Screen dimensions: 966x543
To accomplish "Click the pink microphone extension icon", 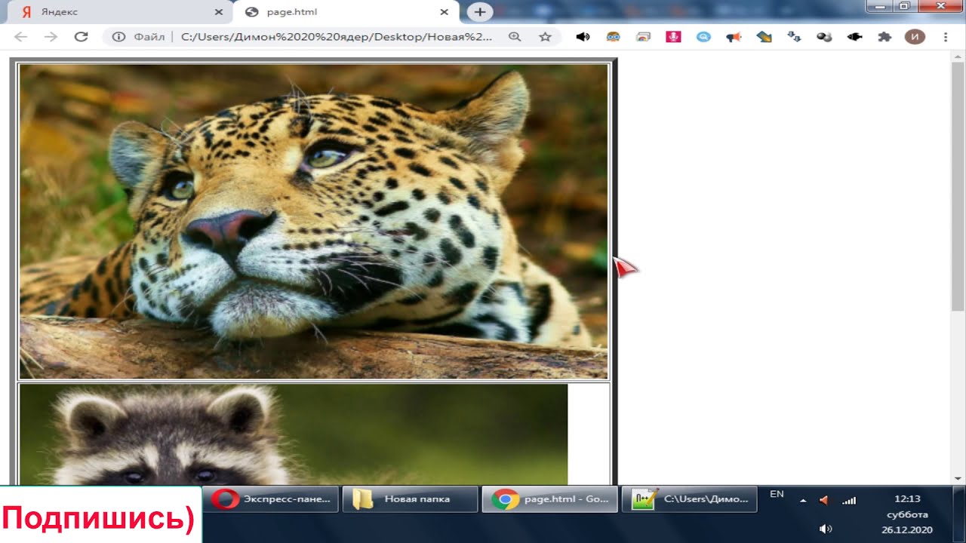I will point(673,36).
